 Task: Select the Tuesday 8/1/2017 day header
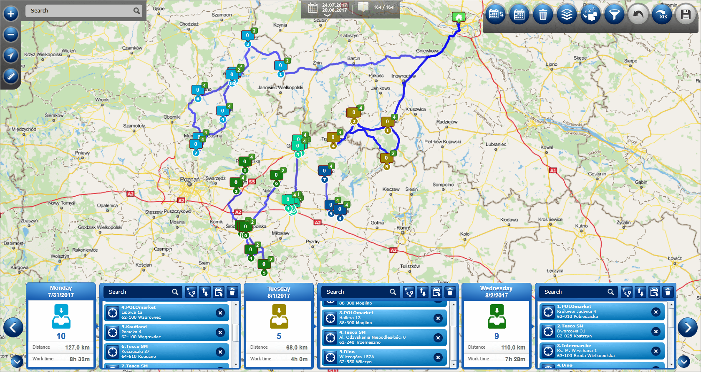tap(279, 292)
